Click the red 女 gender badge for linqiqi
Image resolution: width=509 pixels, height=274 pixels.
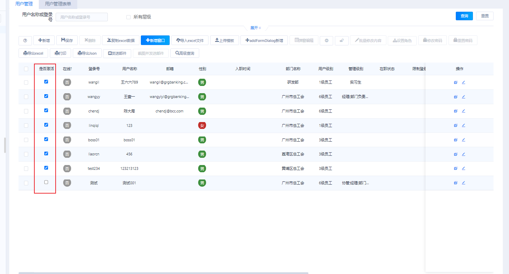click(202, 125)
